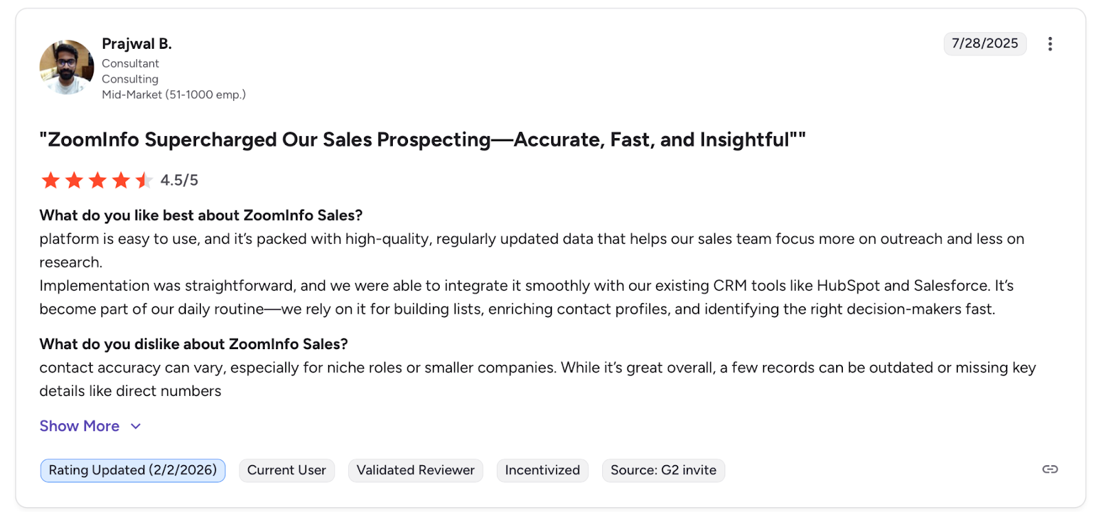This screenshot has width=1101, height=512.
Task: Click the third red rating star
Action: [98, 180]
